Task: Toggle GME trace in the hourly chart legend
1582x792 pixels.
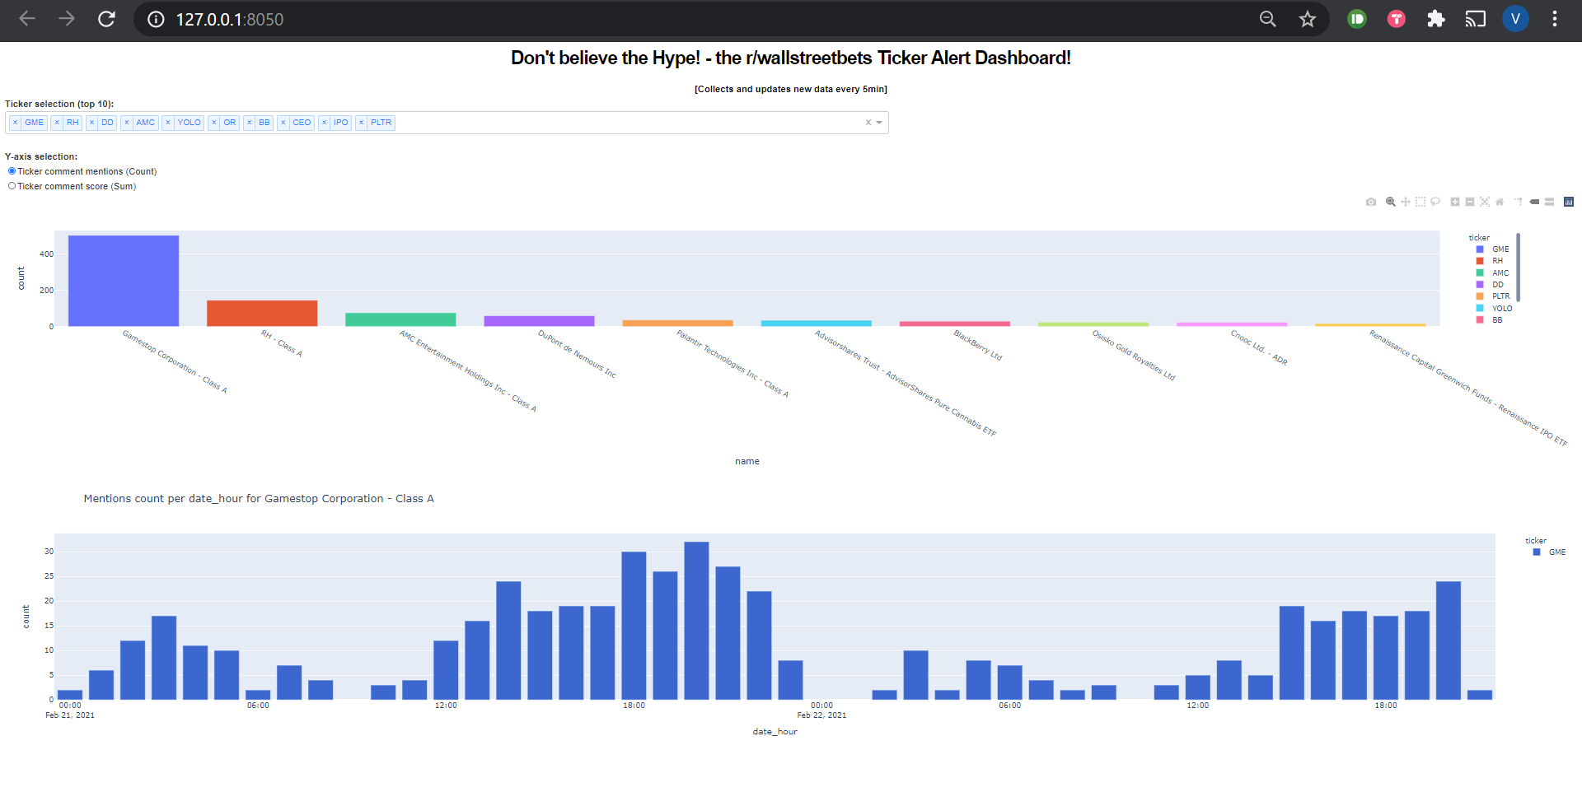Action: pyautogui.click(x=1549, y=552)
